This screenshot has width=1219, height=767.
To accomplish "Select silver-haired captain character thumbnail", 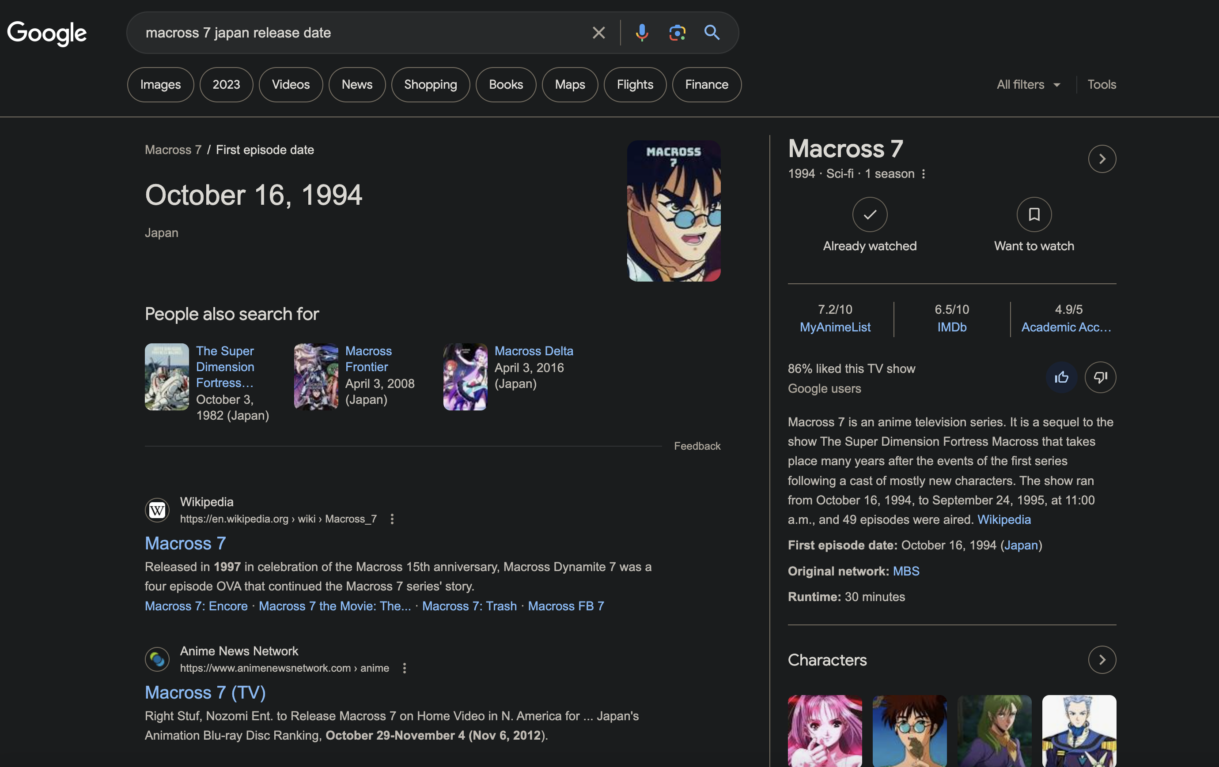I will tap(1079, 730).
